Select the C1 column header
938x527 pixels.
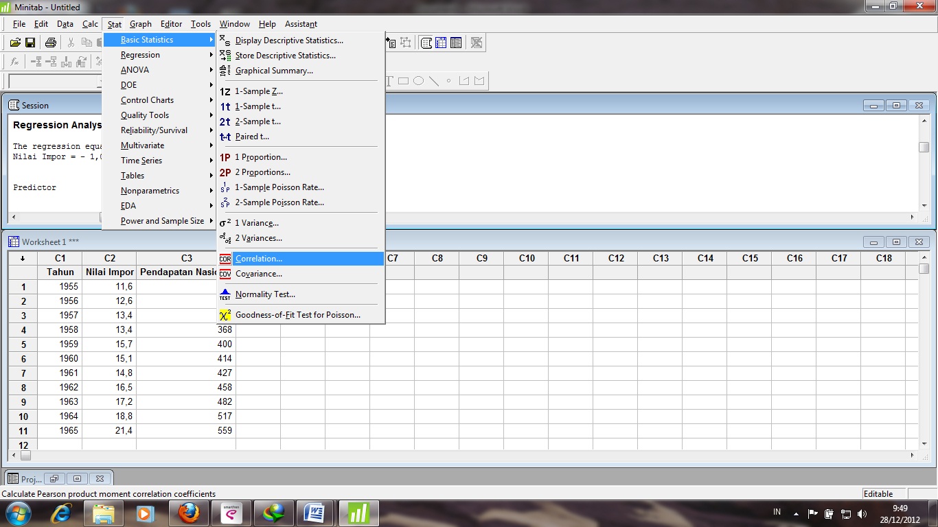(x=60, y=258)
